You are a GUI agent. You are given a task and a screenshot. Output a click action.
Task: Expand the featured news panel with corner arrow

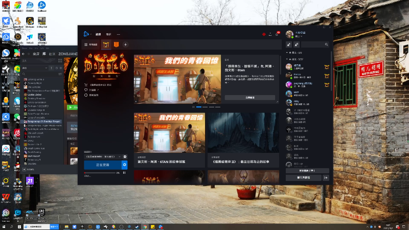pyautogui.click(x=277, y=102)
